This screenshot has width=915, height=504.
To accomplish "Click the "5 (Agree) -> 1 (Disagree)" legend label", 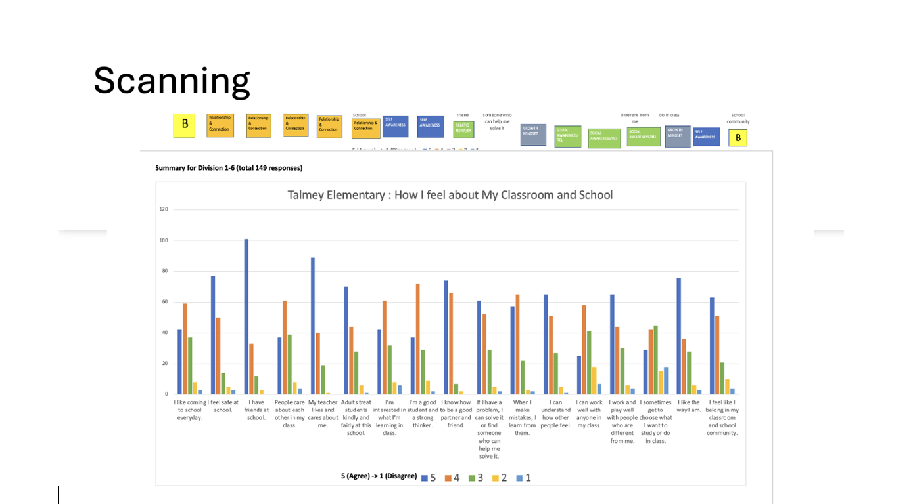I will click(x=379, y=476).
